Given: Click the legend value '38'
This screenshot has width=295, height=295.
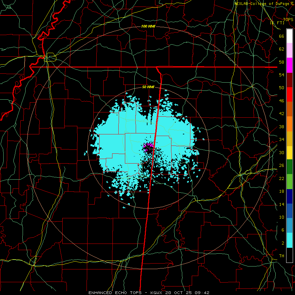Looking at the screenshot, I should pos(282,127).
